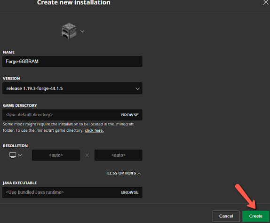Click the resolution height auto field
270x223 pixels.
pyautogui.click(x=119, y=155)
